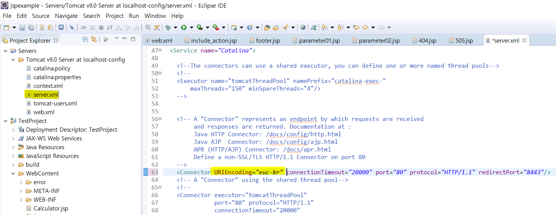This screenshot has height=215, width=556.
Task: Open the Run menu
Action: point(134,16)
